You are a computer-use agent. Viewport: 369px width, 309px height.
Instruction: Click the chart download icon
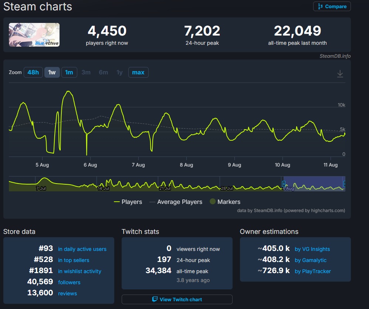pyautogui.click(x=340, y=74)
